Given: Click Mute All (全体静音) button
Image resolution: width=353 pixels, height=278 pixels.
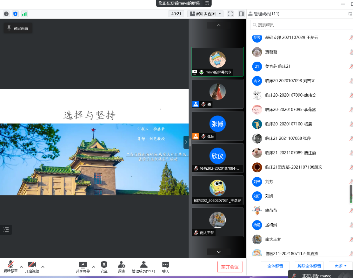Looking at the screenshot, I should tap(275, 266).
